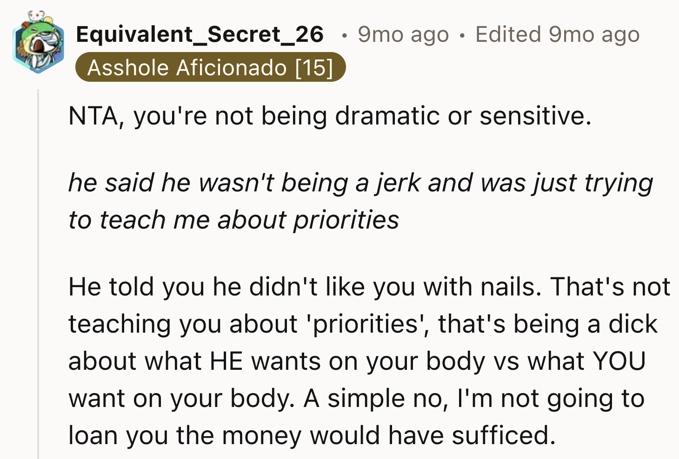This screenshot has width=679, height=459.
Task: Click the "Asshole Aficionado [15]" flair badge
Action: point(210,67)
